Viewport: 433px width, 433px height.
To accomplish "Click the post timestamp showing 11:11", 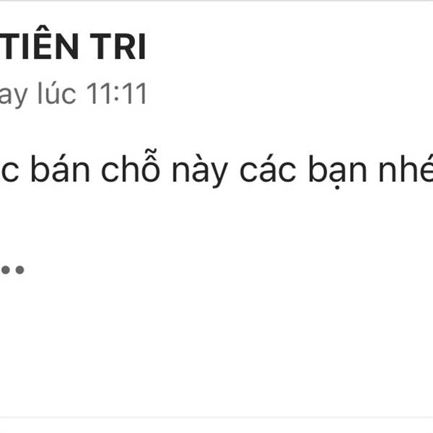I will [73, 94].
